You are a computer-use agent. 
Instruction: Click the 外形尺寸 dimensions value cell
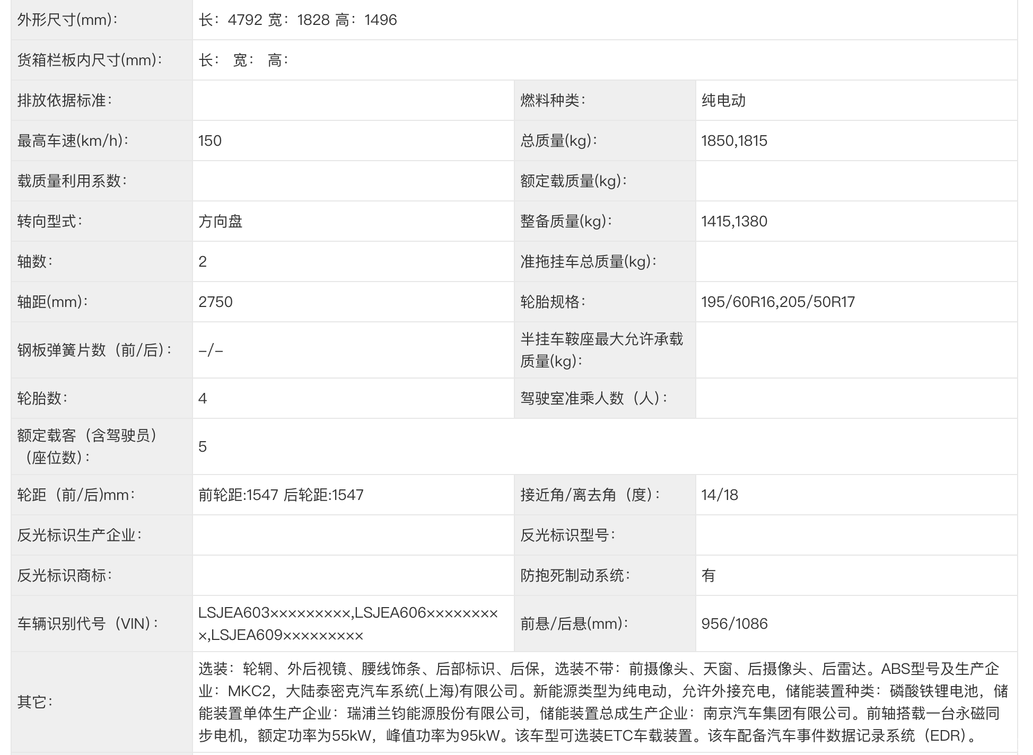297,20
